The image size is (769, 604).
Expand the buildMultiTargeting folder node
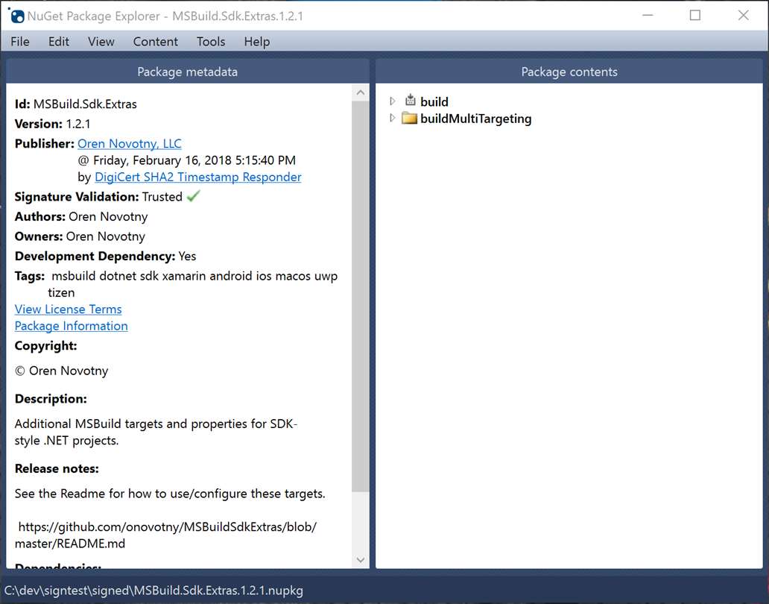pos(393,118)
